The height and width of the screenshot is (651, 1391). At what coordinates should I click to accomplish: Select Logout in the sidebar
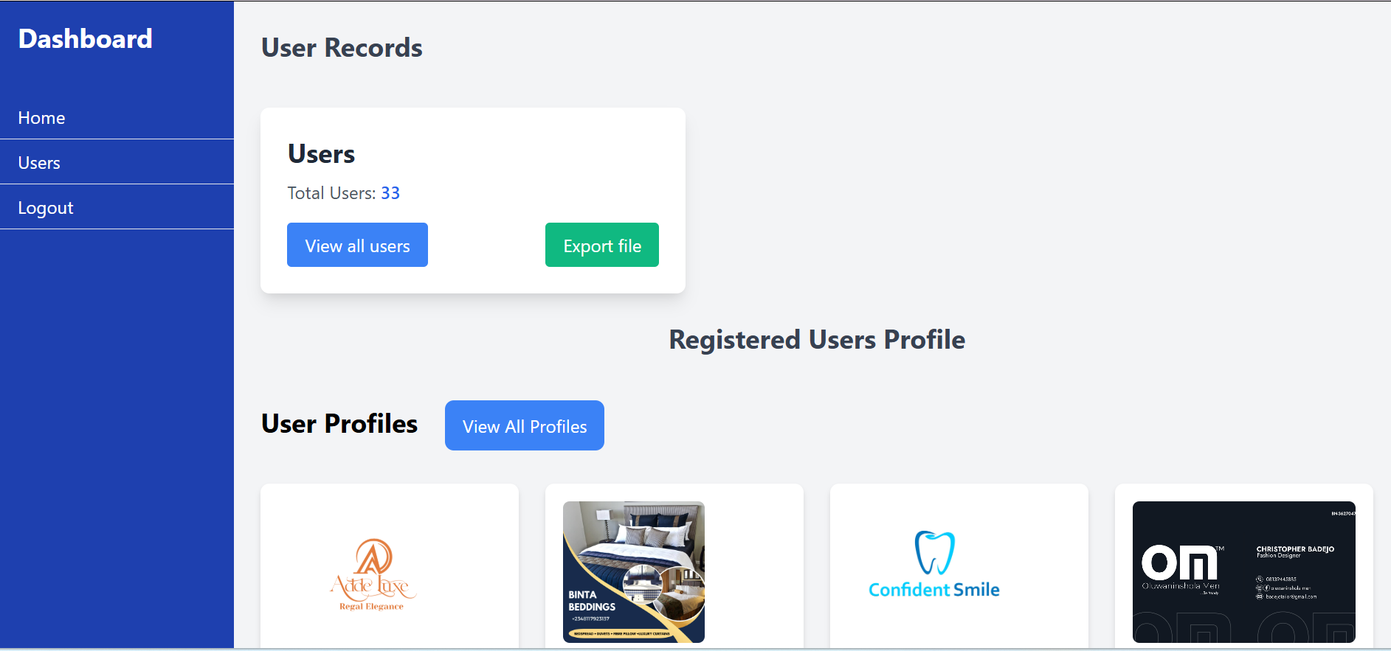coord(46,208)
